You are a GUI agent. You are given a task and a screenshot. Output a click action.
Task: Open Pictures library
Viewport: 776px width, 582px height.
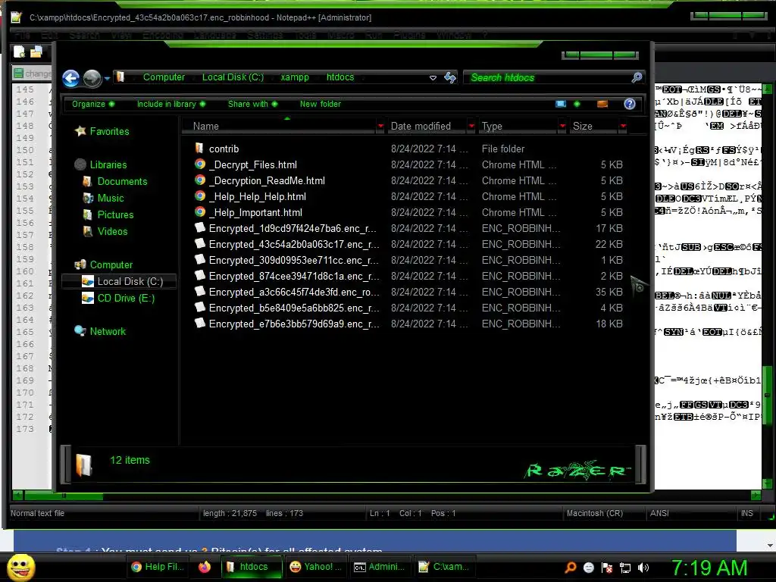[x=115, y=214]
